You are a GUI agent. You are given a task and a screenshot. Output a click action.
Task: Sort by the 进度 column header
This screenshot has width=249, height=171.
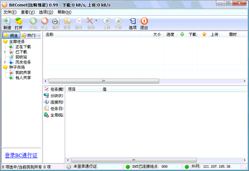170,34
